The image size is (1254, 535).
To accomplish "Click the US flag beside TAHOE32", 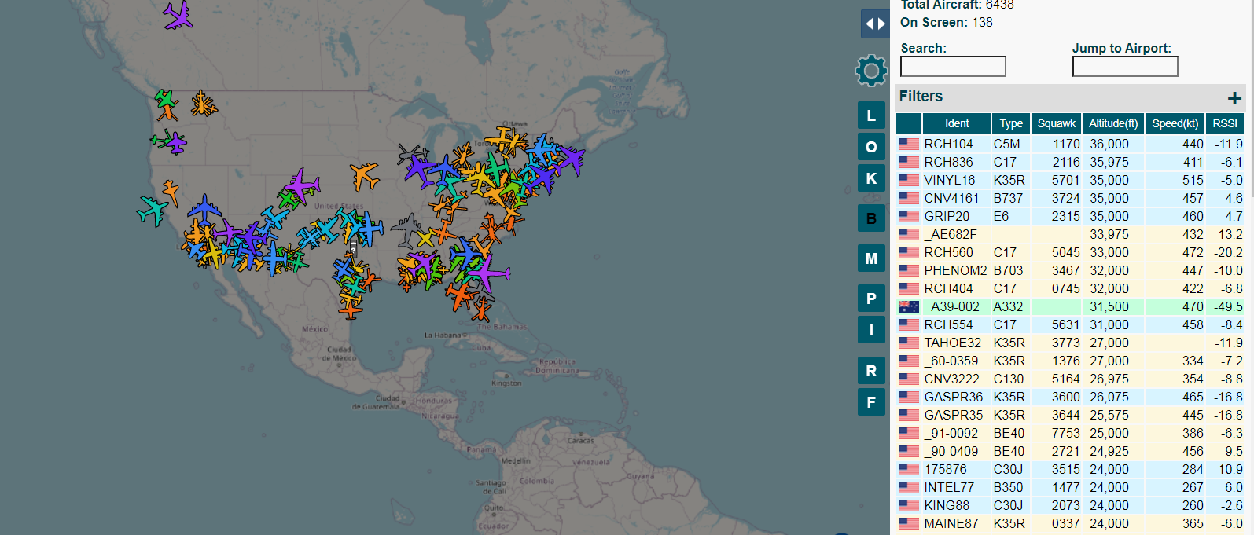I will click(x=909, y=343).
